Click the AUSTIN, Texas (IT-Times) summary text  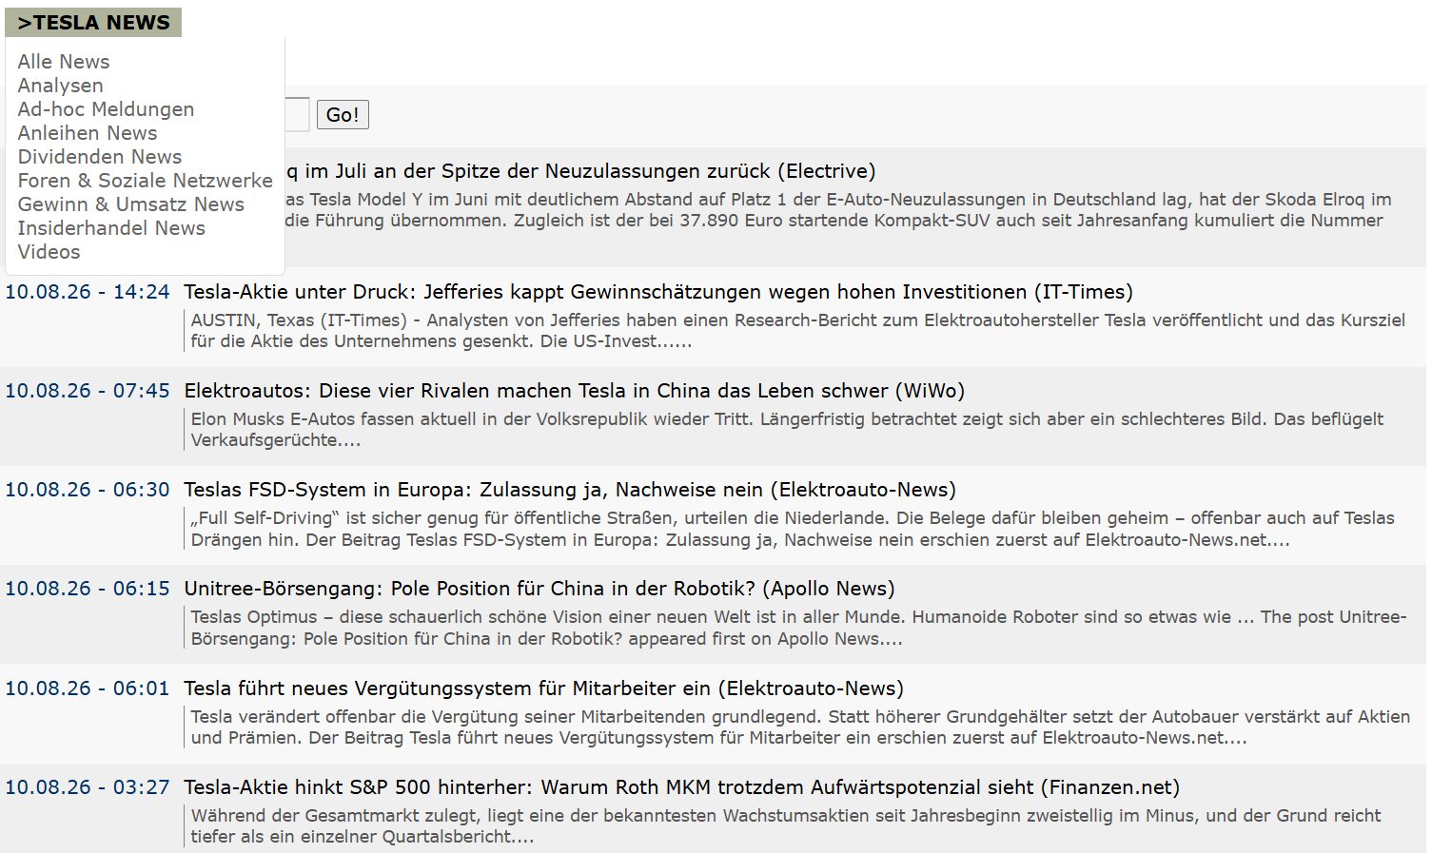797,331
